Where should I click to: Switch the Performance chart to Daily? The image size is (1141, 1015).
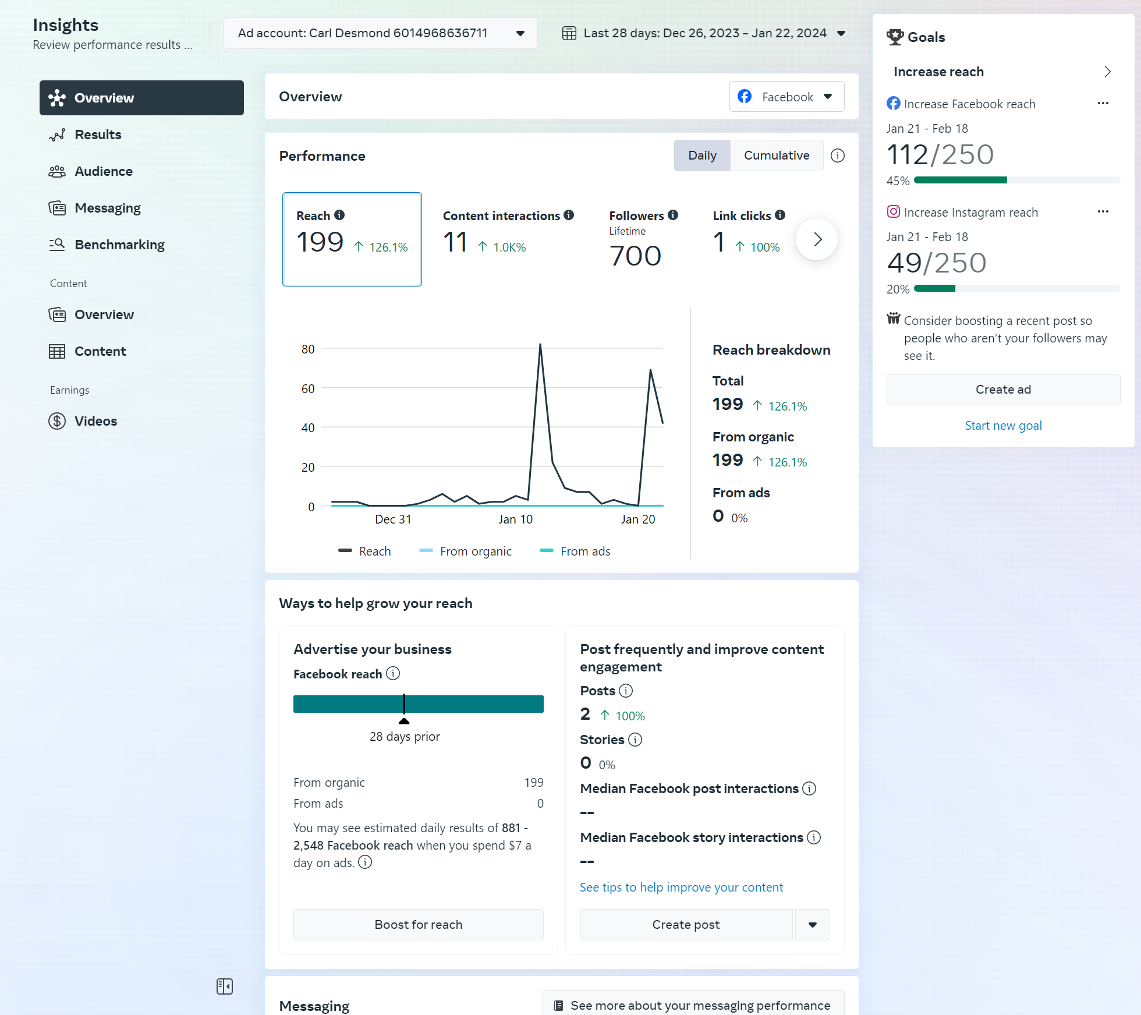pos(702,155)
